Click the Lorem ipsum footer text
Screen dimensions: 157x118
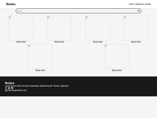(x=37, y=86)
